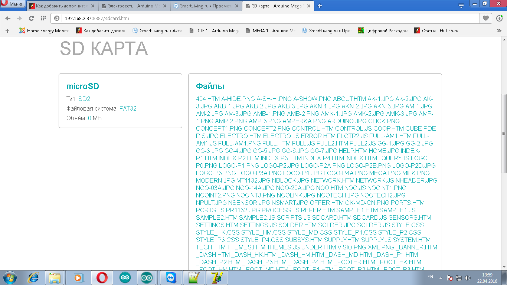Open the first Arduino IDE taskbar icon
The image size is (507, 285).
pos(125,277)
